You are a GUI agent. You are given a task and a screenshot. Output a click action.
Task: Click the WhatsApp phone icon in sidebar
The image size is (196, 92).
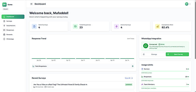click(4, 39)
